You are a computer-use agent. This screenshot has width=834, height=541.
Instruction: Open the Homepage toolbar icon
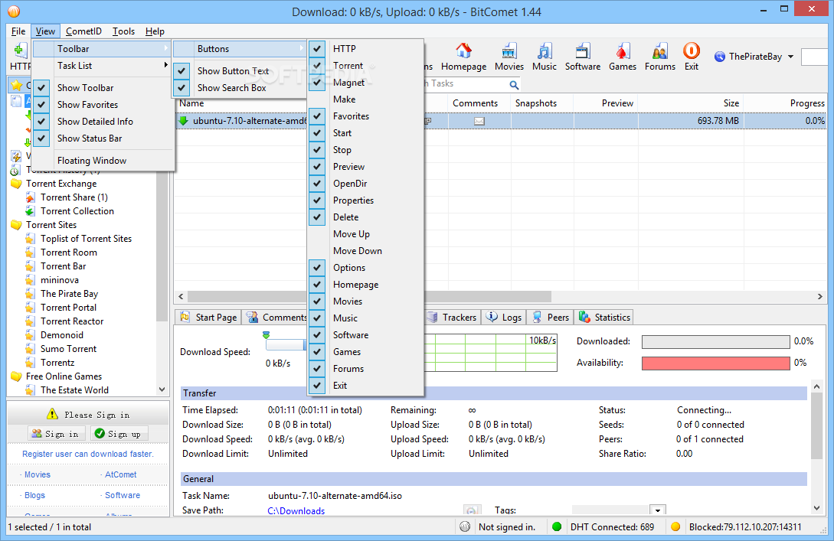[x=463, y=51]
